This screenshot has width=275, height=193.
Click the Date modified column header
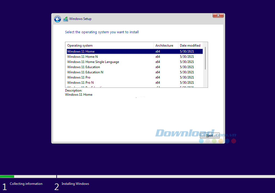[x=190, y=46]
